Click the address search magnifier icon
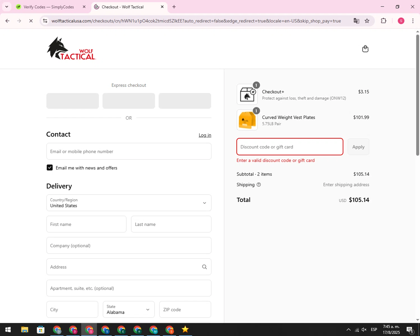This screenshot has width=420, height=336. [x=204, y=267]
